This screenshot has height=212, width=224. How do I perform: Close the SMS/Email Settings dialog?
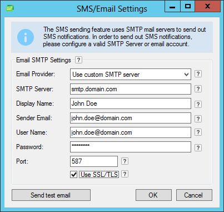click(x=207, y=7)
